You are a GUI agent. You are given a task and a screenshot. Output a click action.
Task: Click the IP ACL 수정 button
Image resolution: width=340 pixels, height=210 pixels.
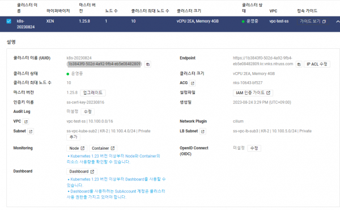coord(317,64)
